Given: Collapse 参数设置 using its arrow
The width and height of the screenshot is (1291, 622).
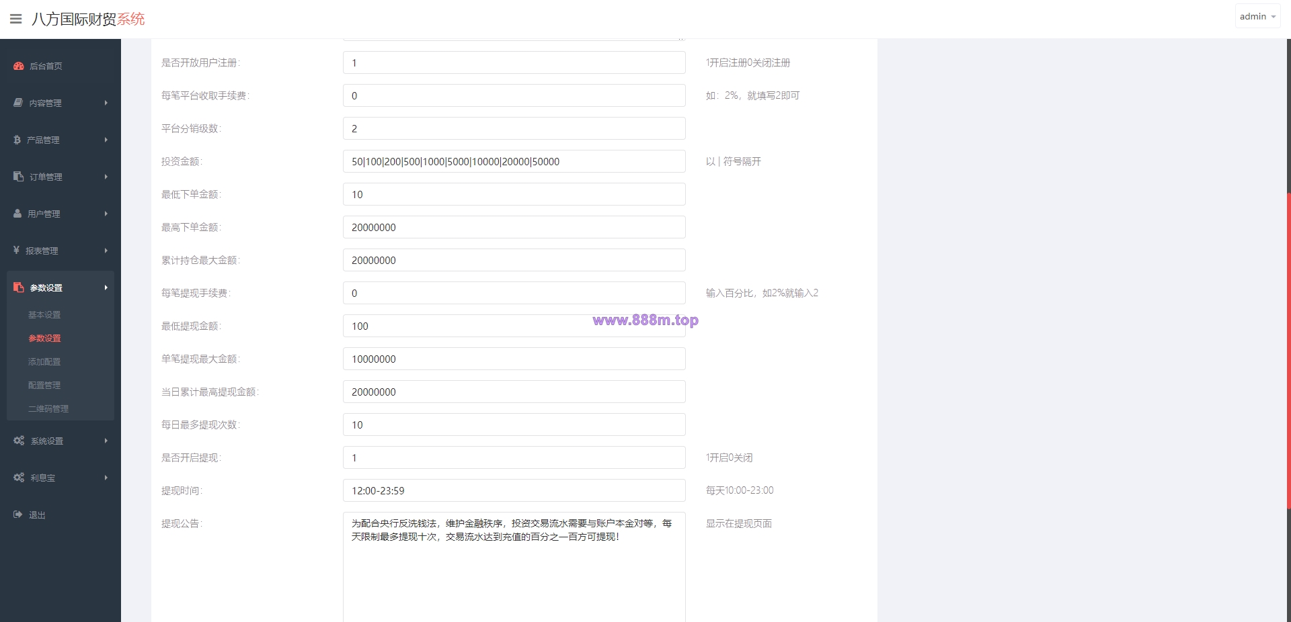Looking at the screenshot, I should pos(106,287).
